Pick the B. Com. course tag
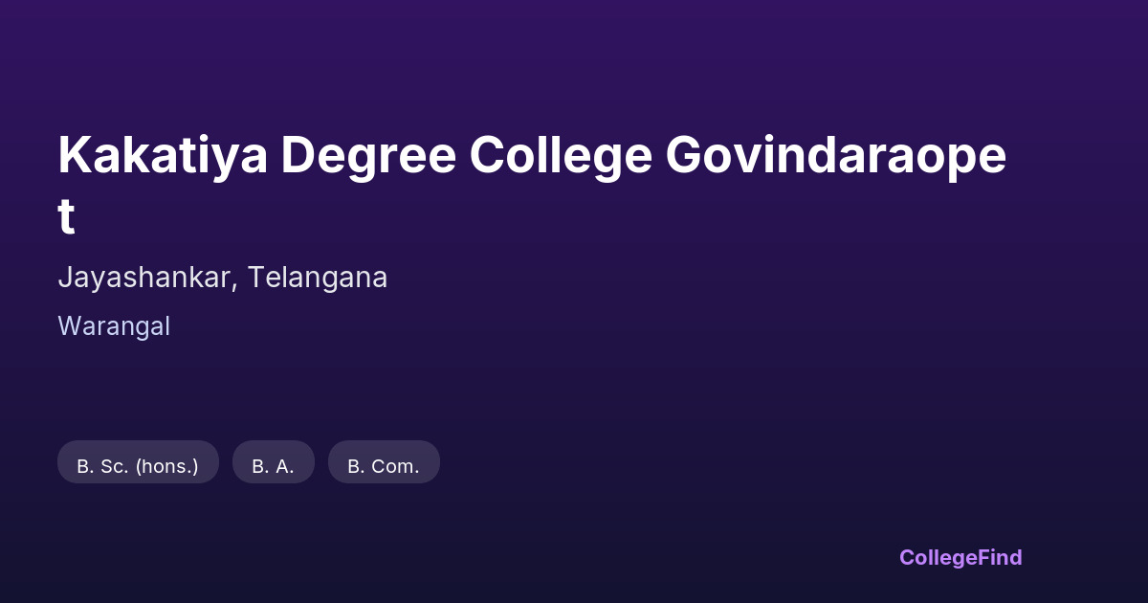This screenshot has width=1148, height=603. pyautogui.click(x=384, y=466)
